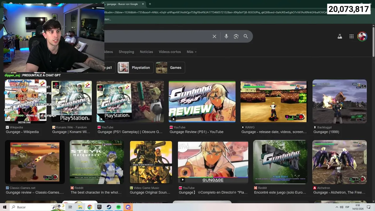Open Konami Wiki PlayStation cover thumbnail
Viewport: 375px width, 211px height.
click(71, 101)
